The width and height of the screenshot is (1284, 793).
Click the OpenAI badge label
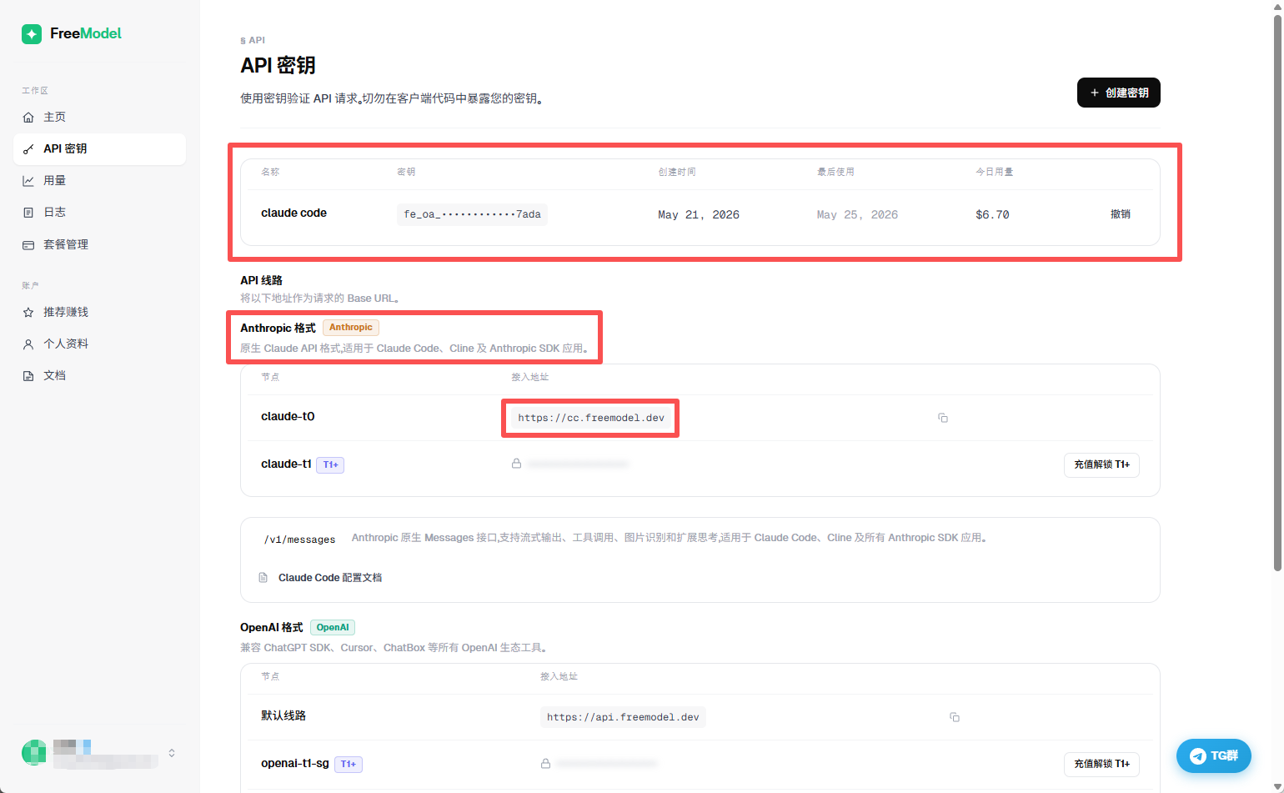pos(333,627)
